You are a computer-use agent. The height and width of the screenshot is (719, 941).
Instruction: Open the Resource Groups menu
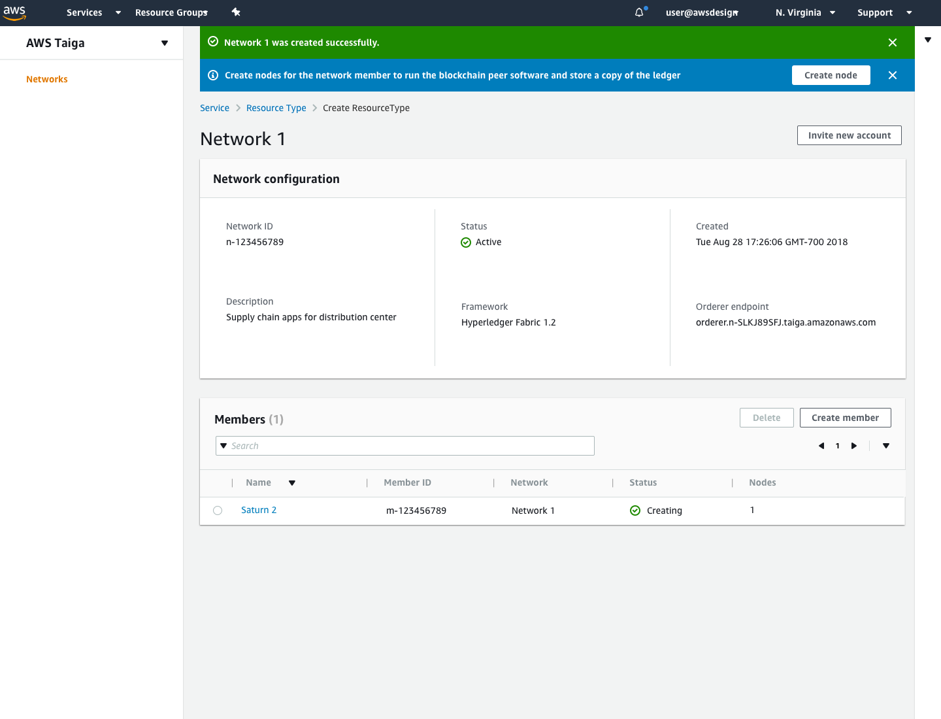171,12
